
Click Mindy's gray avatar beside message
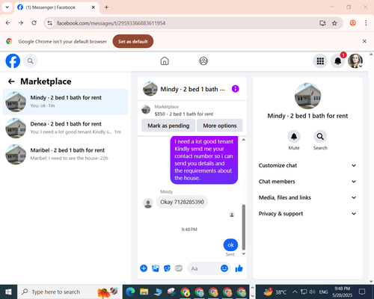pos(148,203)
